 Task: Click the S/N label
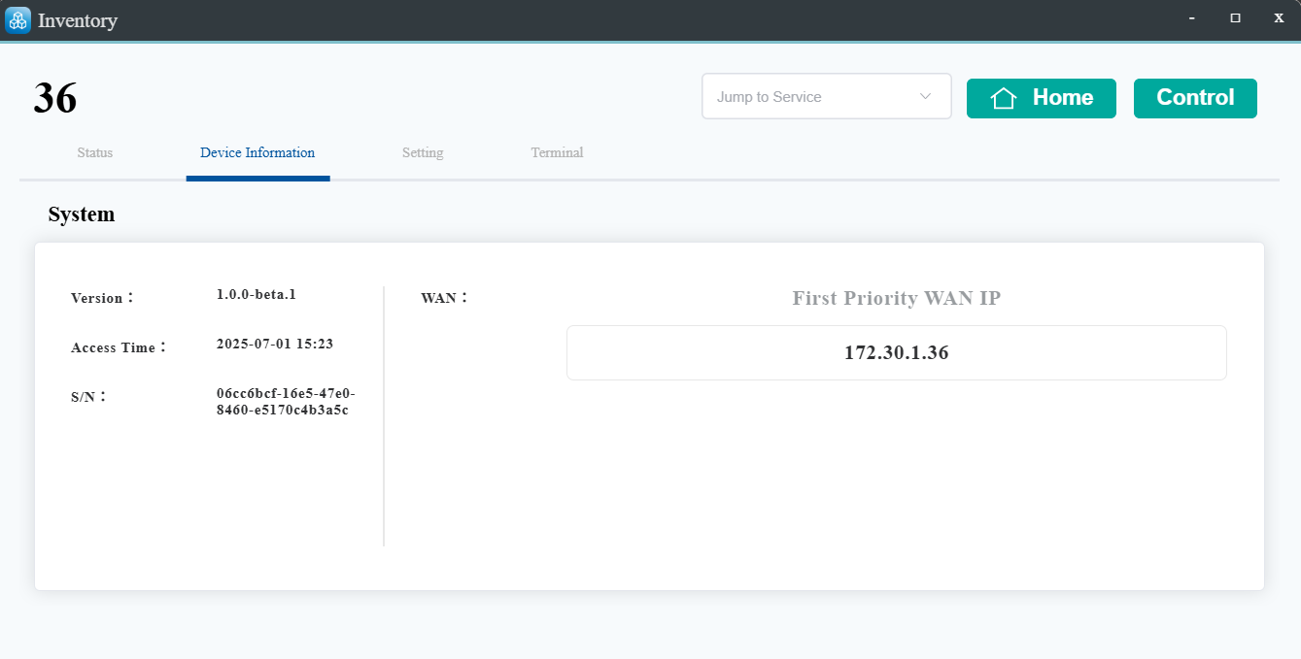(89, 397)
